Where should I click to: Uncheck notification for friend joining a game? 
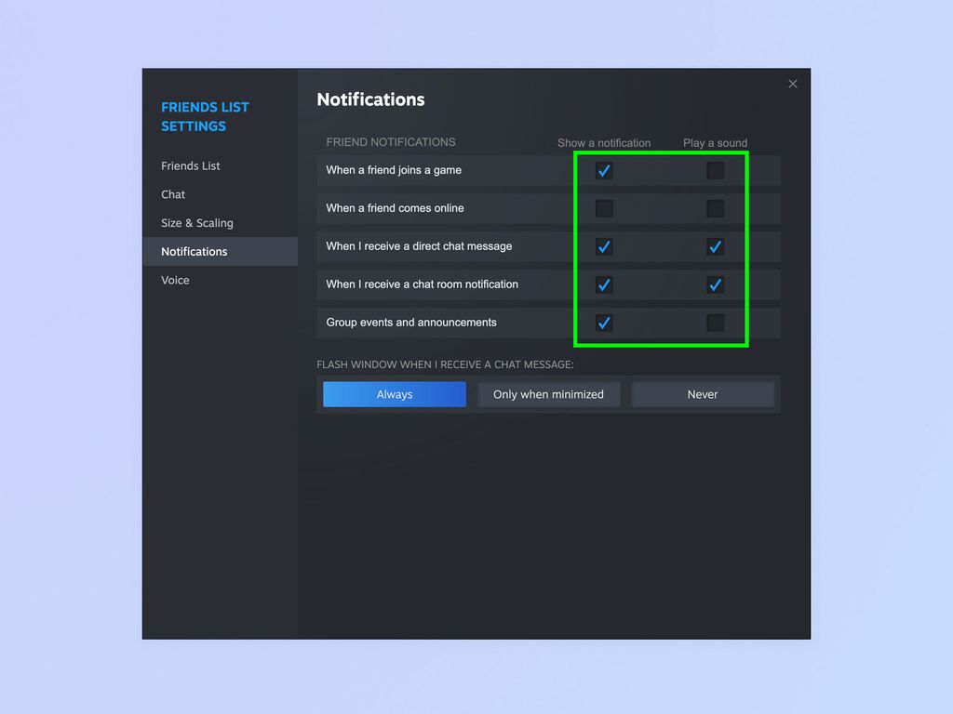pyautogui.click(x=604, y=170)
